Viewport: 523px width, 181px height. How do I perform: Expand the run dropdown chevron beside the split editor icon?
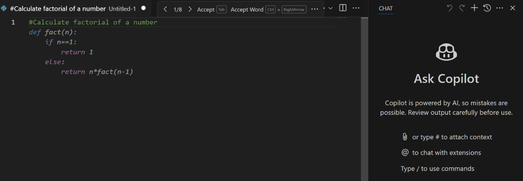tap(330, 8)
